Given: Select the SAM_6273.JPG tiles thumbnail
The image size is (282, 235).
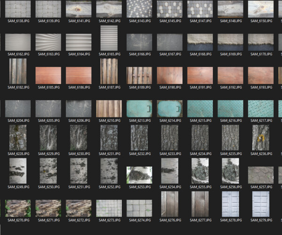Looking at the screenshot, I should pyautogui.click(x=109, y=208).
